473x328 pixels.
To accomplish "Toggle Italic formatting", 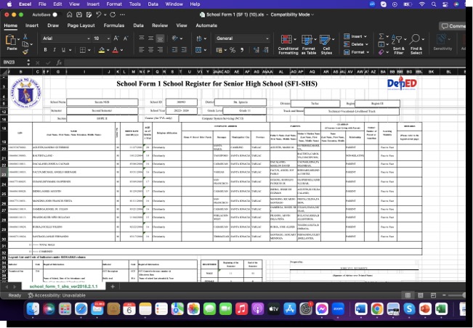I will (x=54, y=50).
